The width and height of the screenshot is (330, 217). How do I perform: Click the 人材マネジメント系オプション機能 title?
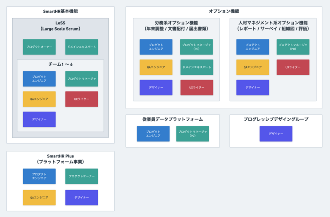click(273, 26)
